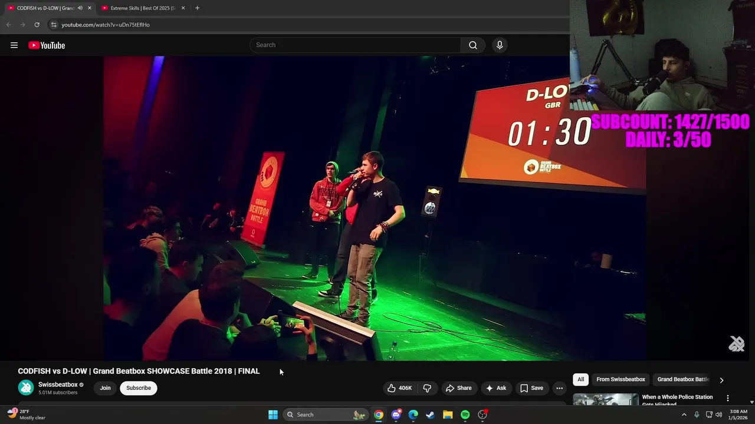755x424 pixels.
Task: Open the YouTube hamburger guide menu
Action: (14, 45)
